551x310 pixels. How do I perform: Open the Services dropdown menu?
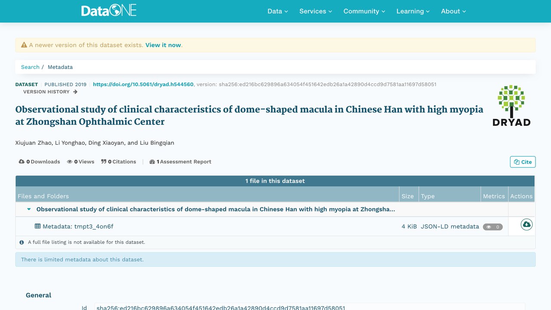click(316, 11)
